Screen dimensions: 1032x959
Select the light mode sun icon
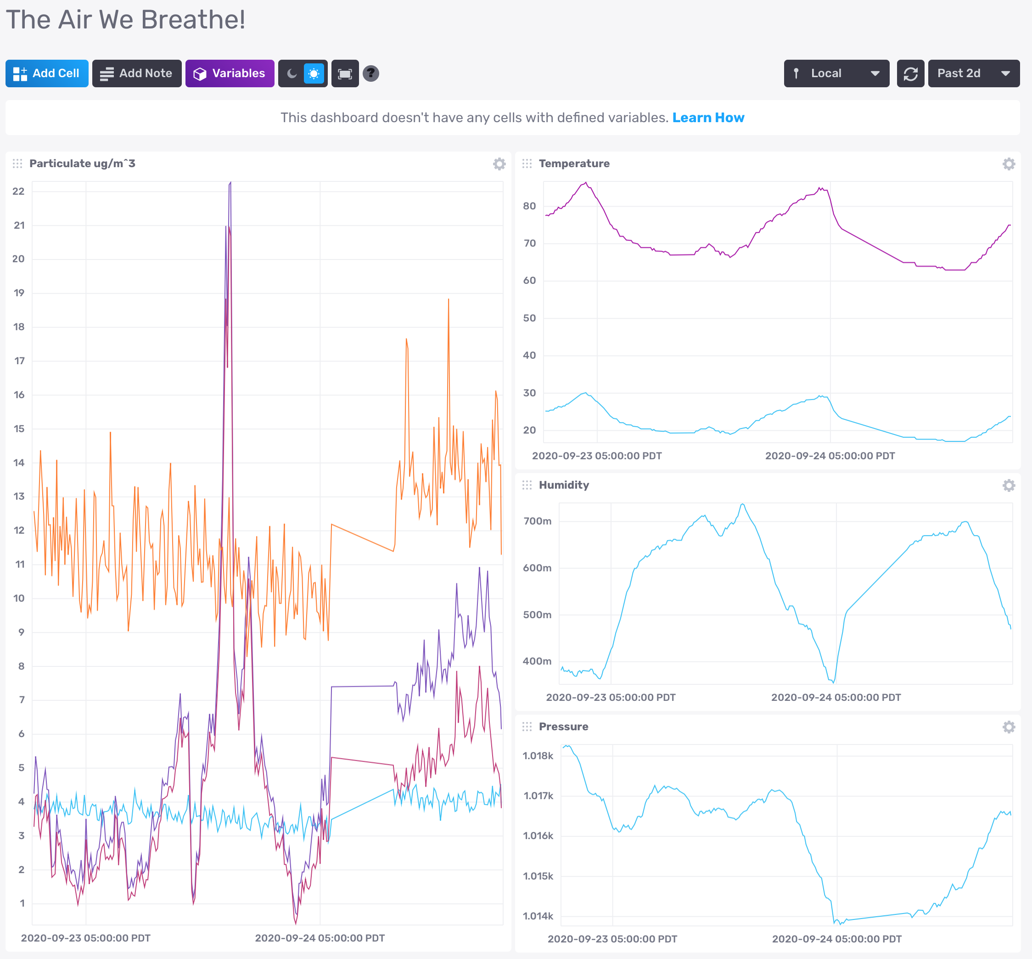coord(314,73)
